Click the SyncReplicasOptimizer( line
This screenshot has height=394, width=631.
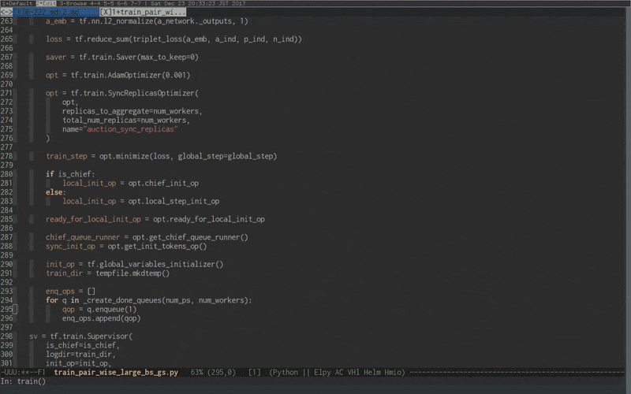click(x=122, y=93)
